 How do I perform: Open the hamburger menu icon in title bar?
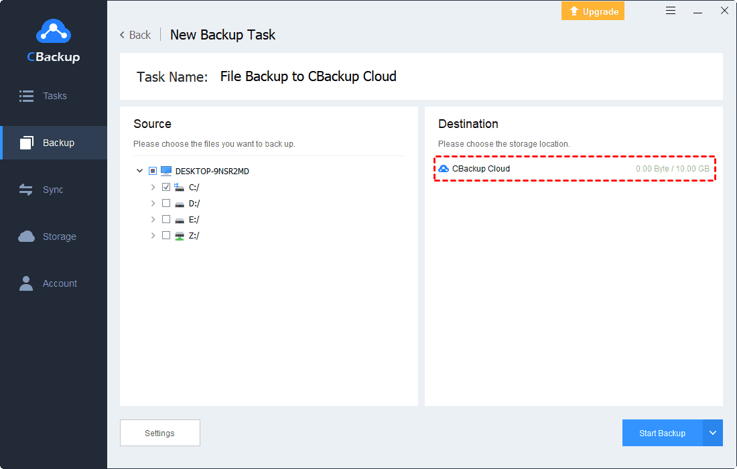pos(671,11)
